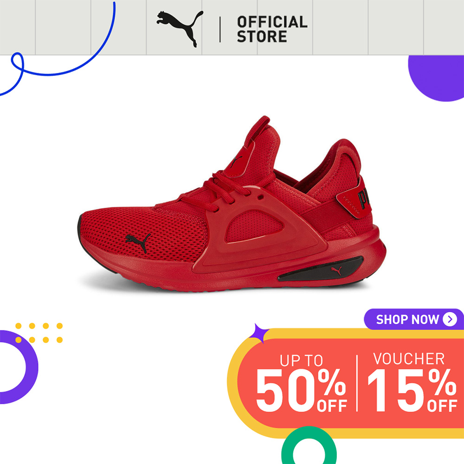Viewport: 464px width, 464px height.
Task: Click the green ring at bottom
Action: (309, 445)
